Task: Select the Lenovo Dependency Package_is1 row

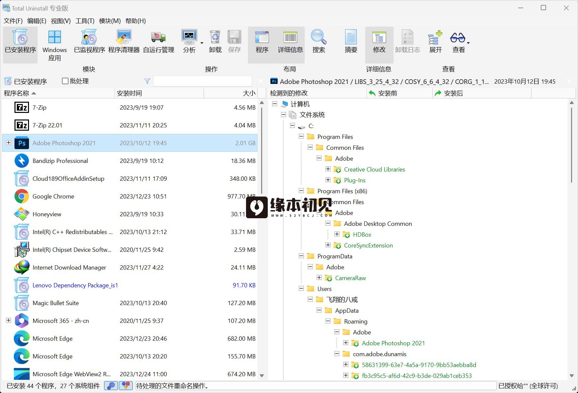Action: 130,285
